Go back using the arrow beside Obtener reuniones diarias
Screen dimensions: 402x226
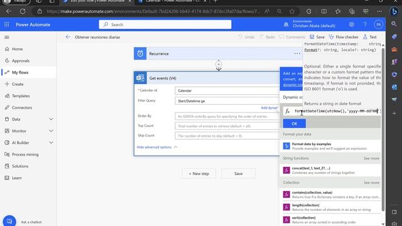click(x=68, y=37)
